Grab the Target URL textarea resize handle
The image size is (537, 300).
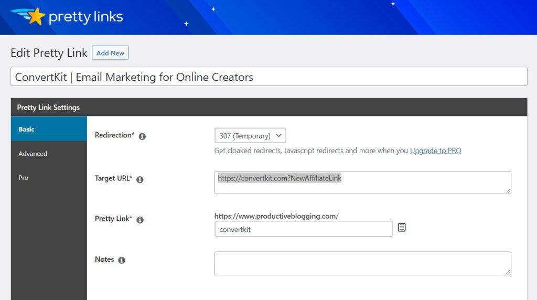508,191
